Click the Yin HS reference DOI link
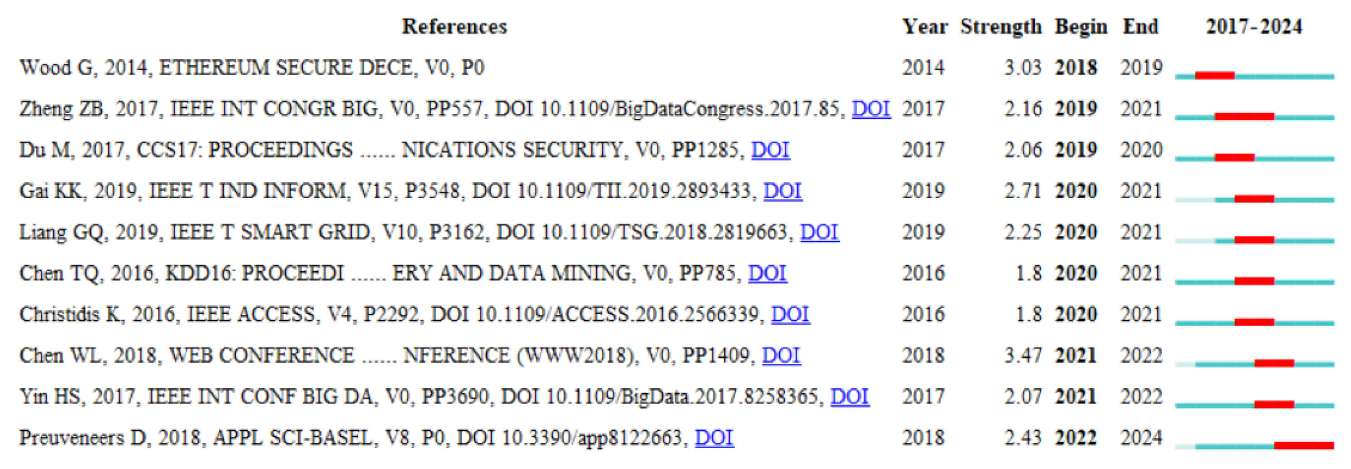1351x469 pixels. click(850, 397)
